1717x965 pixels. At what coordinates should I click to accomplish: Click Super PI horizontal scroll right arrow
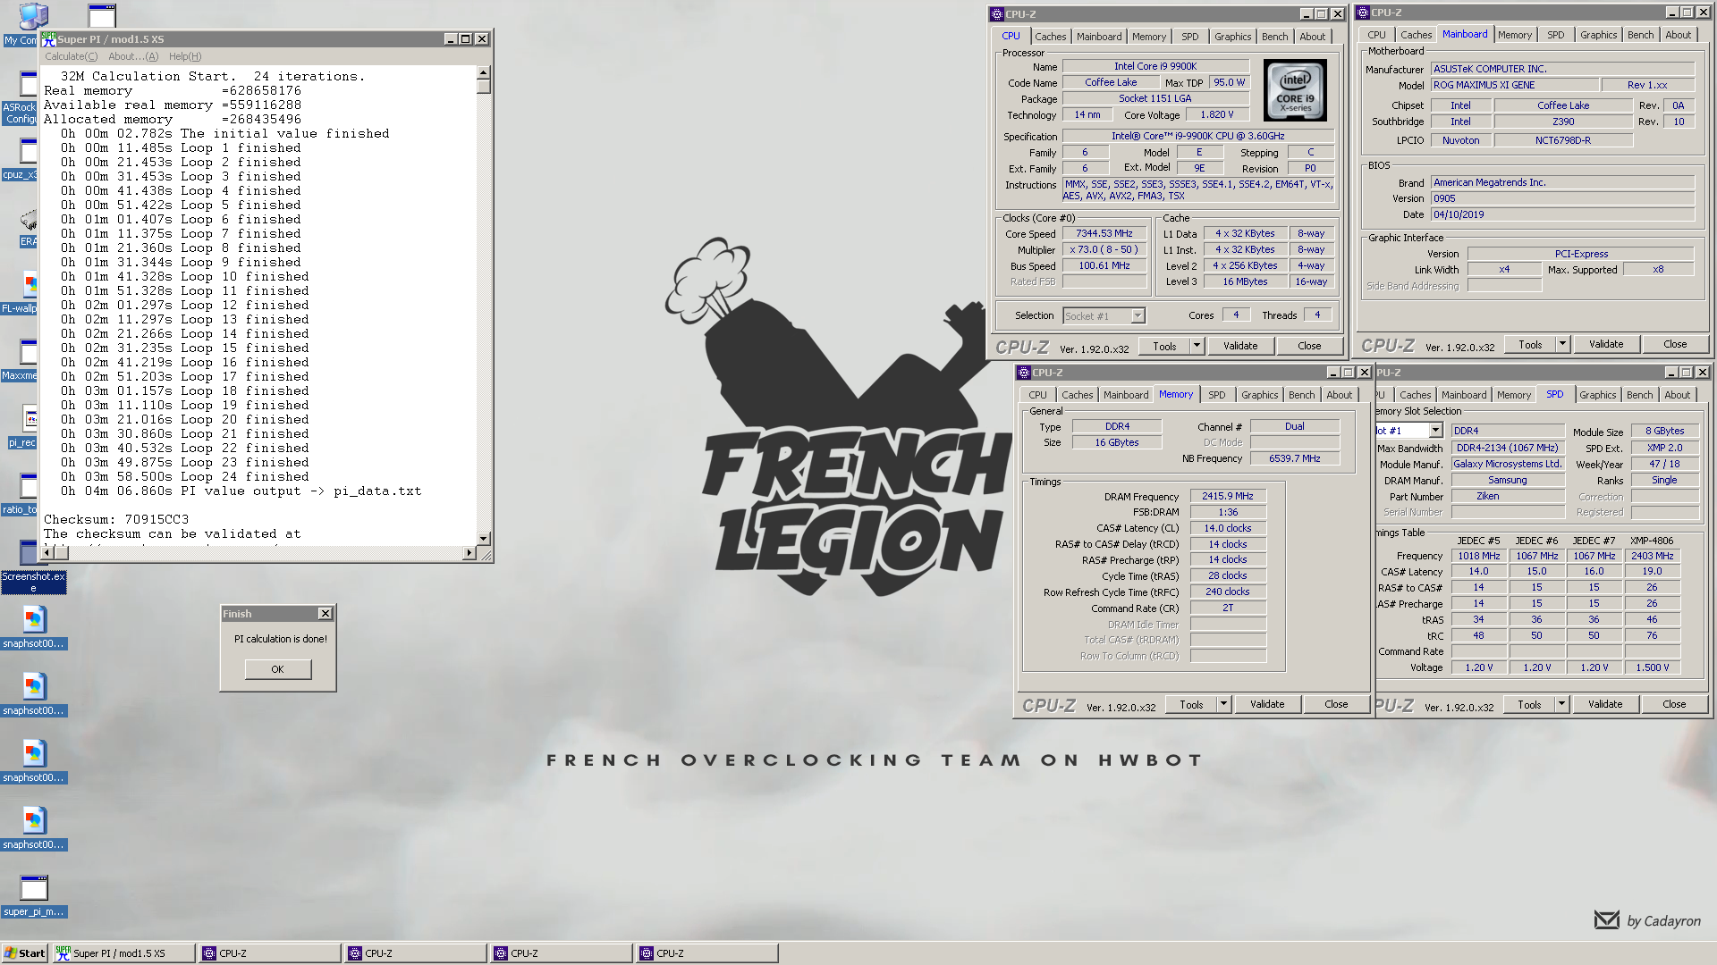click(x=469, y=553)
